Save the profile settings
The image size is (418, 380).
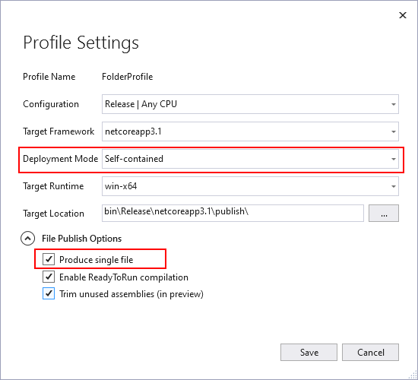click(309, 353)
